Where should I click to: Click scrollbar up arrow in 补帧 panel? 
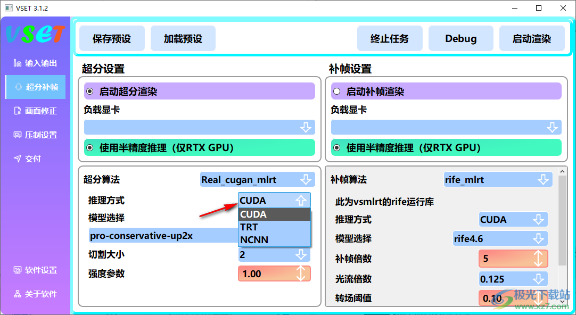click(562, 171)
